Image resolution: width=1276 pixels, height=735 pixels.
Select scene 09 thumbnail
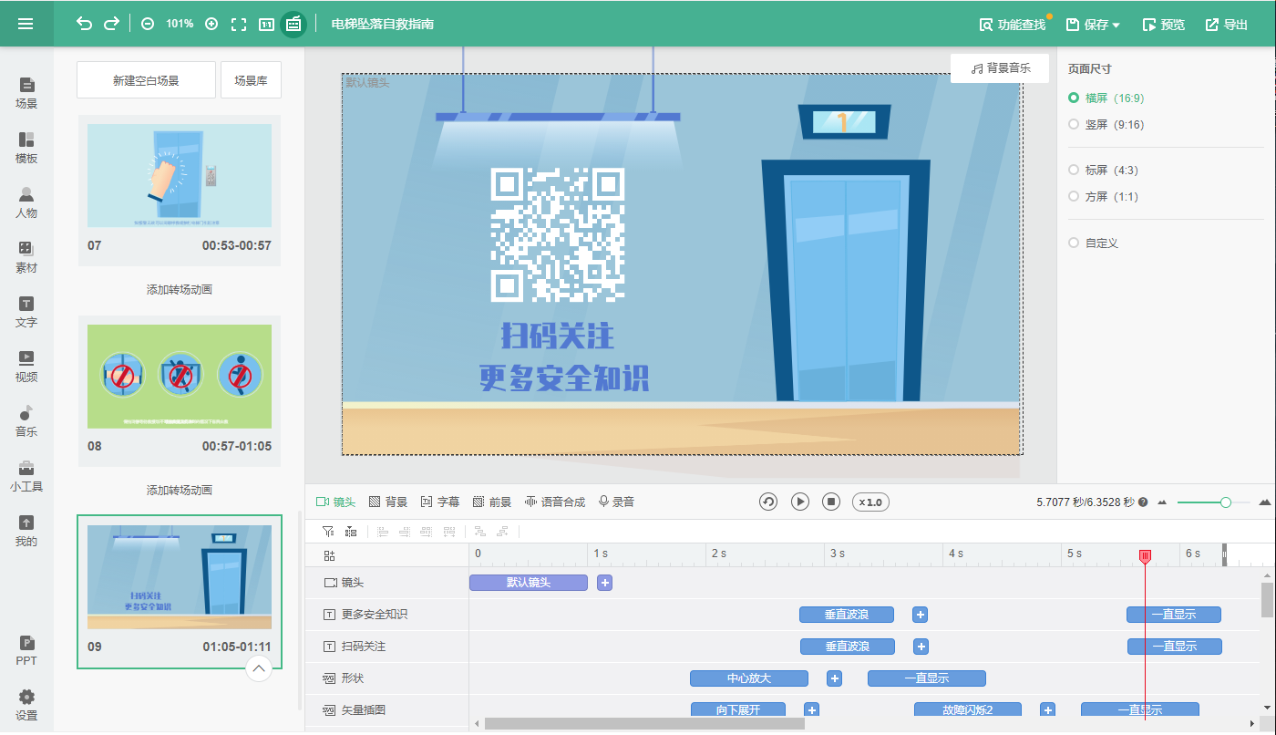pos(180,576)
